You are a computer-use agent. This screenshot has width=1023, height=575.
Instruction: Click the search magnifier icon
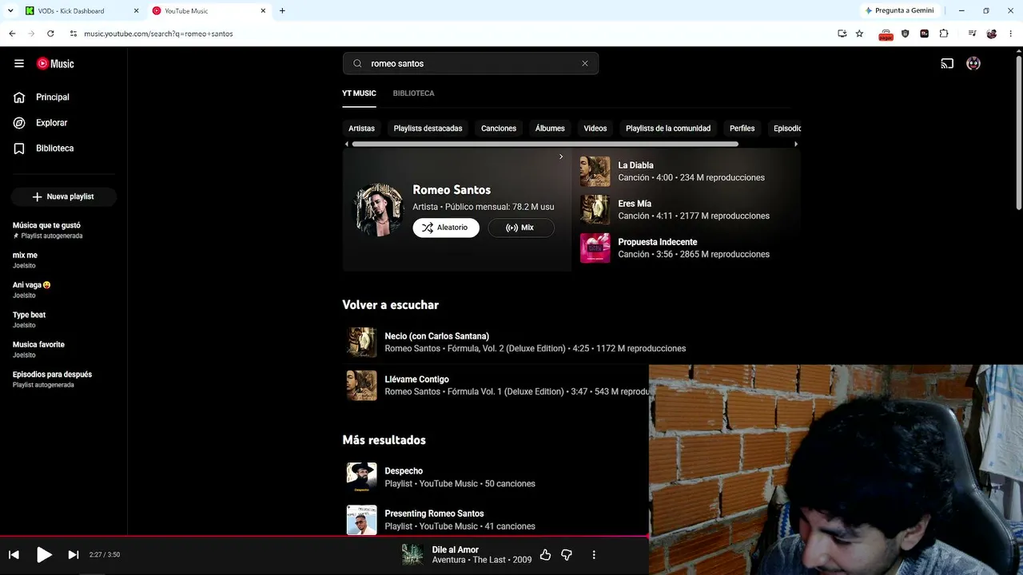point(357,64)
